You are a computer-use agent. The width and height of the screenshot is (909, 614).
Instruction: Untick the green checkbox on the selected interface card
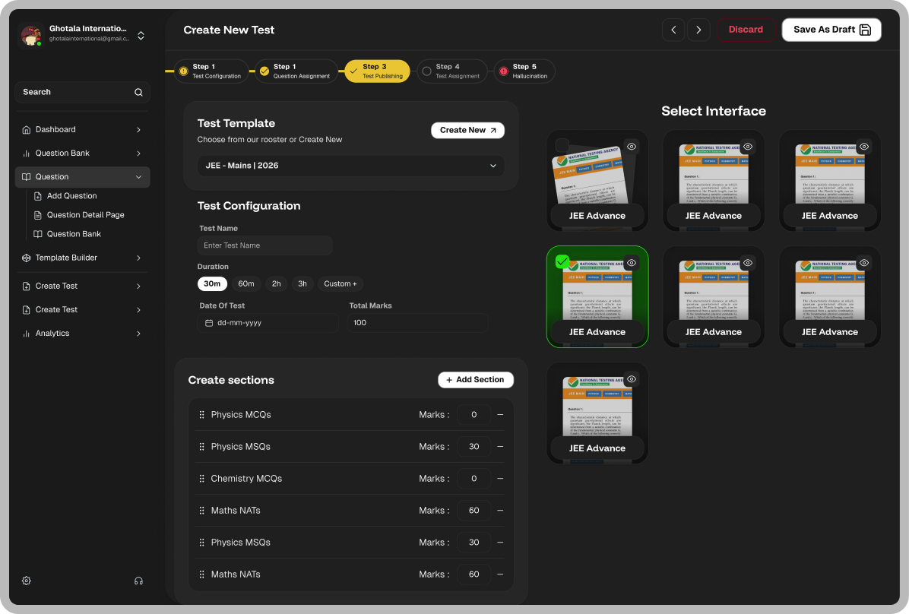click(x=562, y=261)
